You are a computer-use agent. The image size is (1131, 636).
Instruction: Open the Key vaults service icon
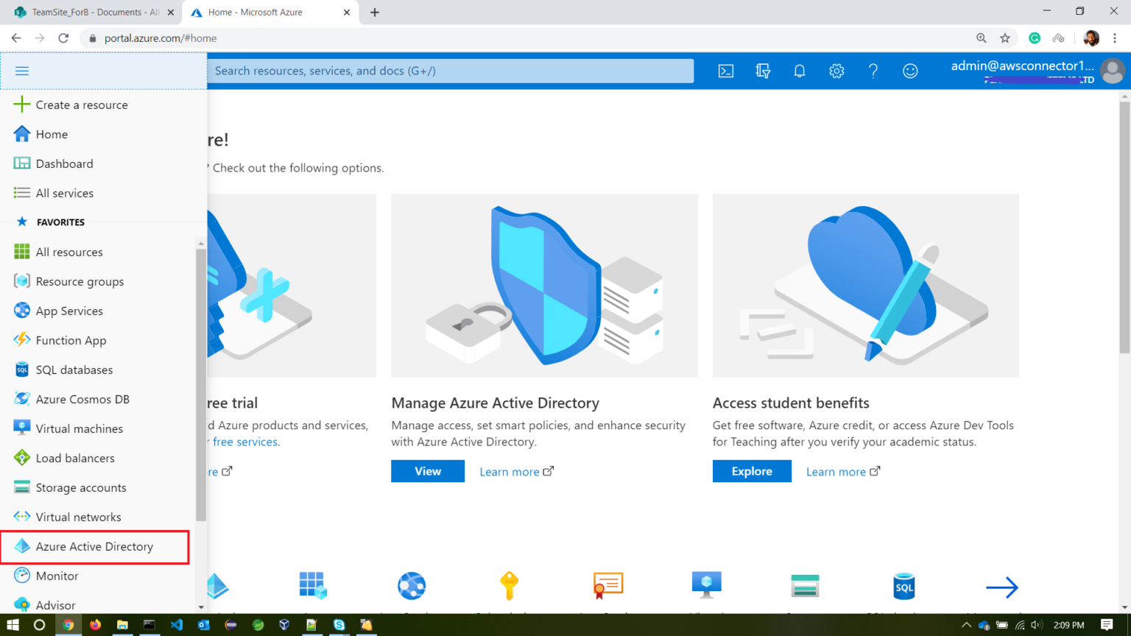[x=510, y=587]
